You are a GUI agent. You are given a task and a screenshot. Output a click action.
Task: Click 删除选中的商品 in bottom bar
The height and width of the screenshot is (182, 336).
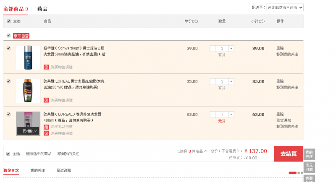coord(39,154)
